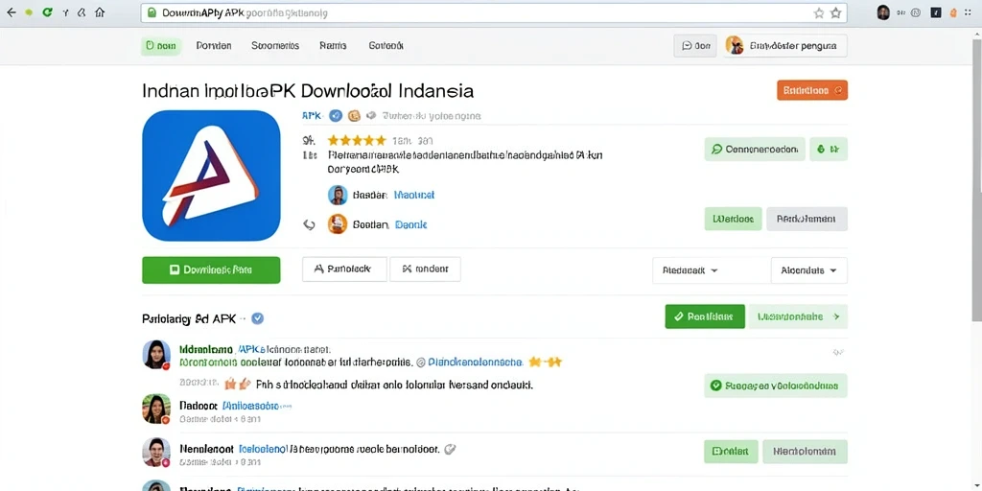Click the 'Nientolonam' button in third review

click(x=805, y=452)
